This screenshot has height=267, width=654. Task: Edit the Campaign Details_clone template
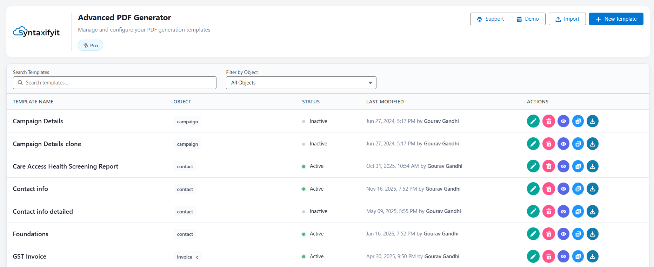click(x=533, y=144)
